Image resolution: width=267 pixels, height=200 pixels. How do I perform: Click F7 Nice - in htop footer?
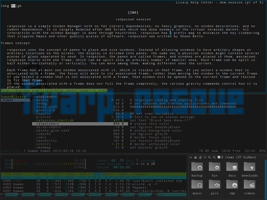click(109, 194)
